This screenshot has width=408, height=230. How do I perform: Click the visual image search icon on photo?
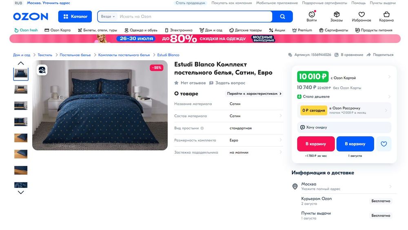(42, 70)
